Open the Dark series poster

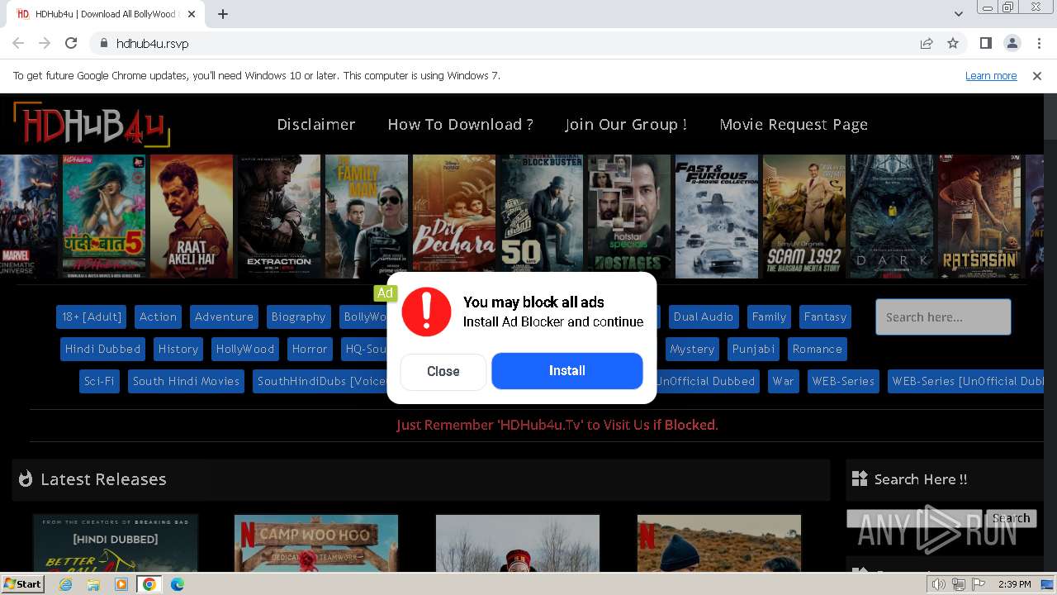pyautogui.click(x=892, y=217)
